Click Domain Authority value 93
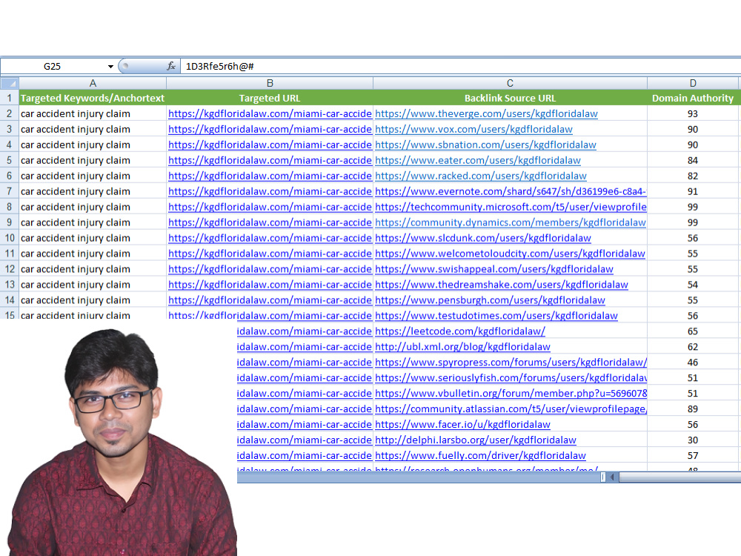The image size is (741, 556). tap(693, 114)
